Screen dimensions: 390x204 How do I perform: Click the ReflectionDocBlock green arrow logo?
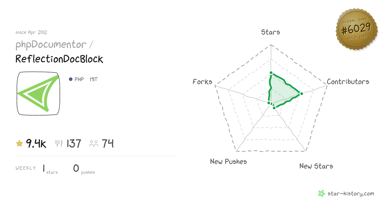(x=38, y=93)
